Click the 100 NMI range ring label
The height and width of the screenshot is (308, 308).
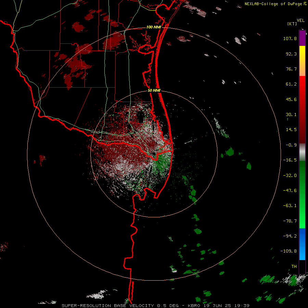154,27
